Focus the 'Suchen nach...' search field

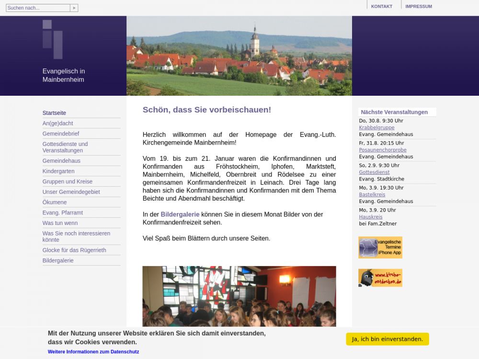(38, 8)
